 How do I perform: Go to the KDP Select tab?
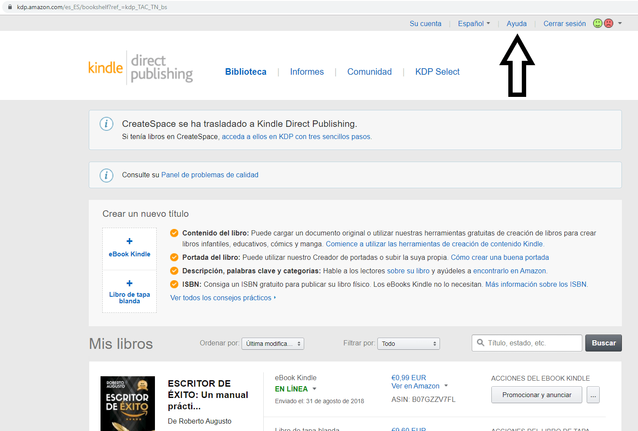pyautogui.click(x=437, y=72)
